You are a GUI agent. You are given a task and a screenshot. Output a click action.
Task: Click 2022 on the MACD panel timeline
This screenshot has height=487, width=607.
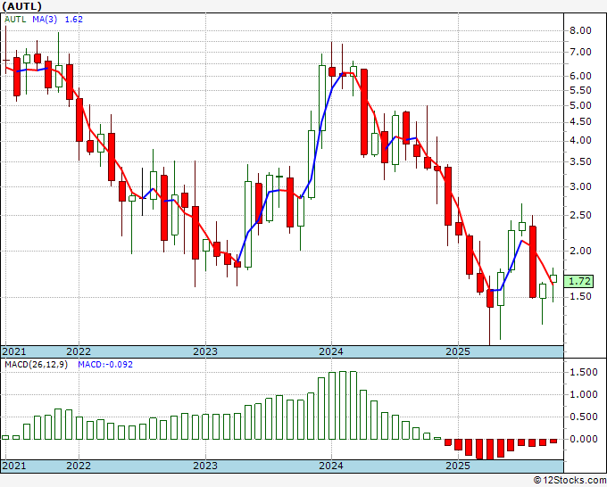coord(79,466)
